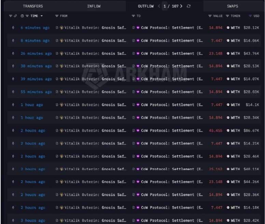The image size is (265, 224).
Task: Click WETH token label in $14.06K row
Action: point(235,41)
